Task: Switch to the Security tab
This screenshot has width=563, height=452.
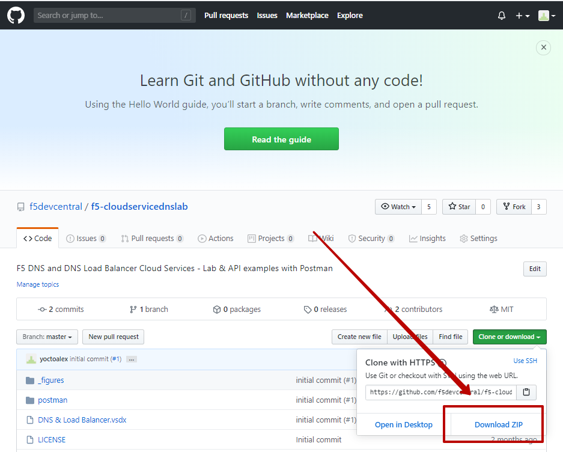Action: [x=371, y=238]
